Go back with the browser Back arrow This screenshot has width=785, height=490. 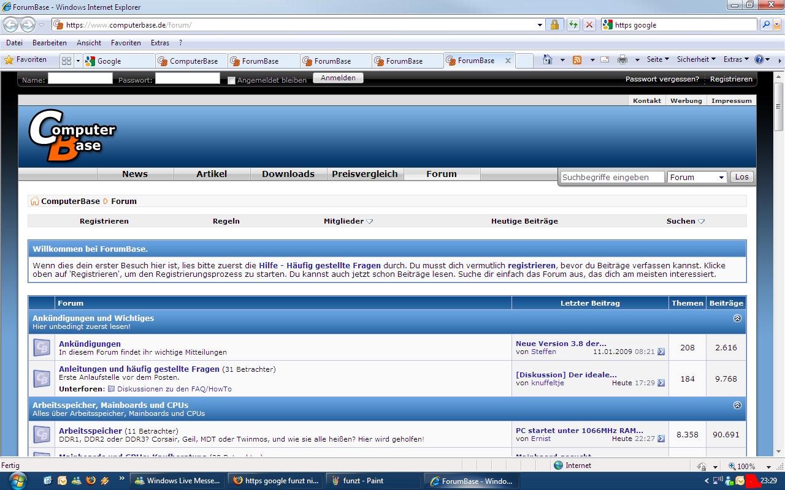click(x=10, y=25)
